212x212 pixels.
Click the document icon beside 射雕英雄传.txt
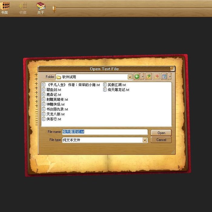[x=44, y=99]
